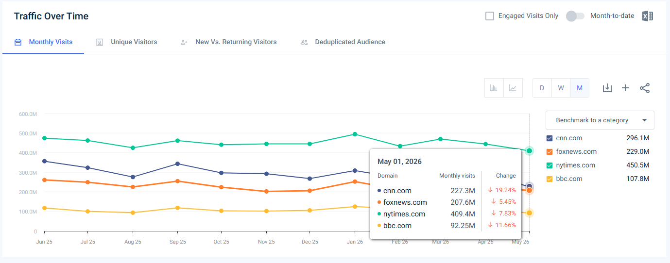Click cnn.com legend value 296.1M
The height and width of the screenshot is (263, 670).
pyautogui.click(x=638, y=138)
